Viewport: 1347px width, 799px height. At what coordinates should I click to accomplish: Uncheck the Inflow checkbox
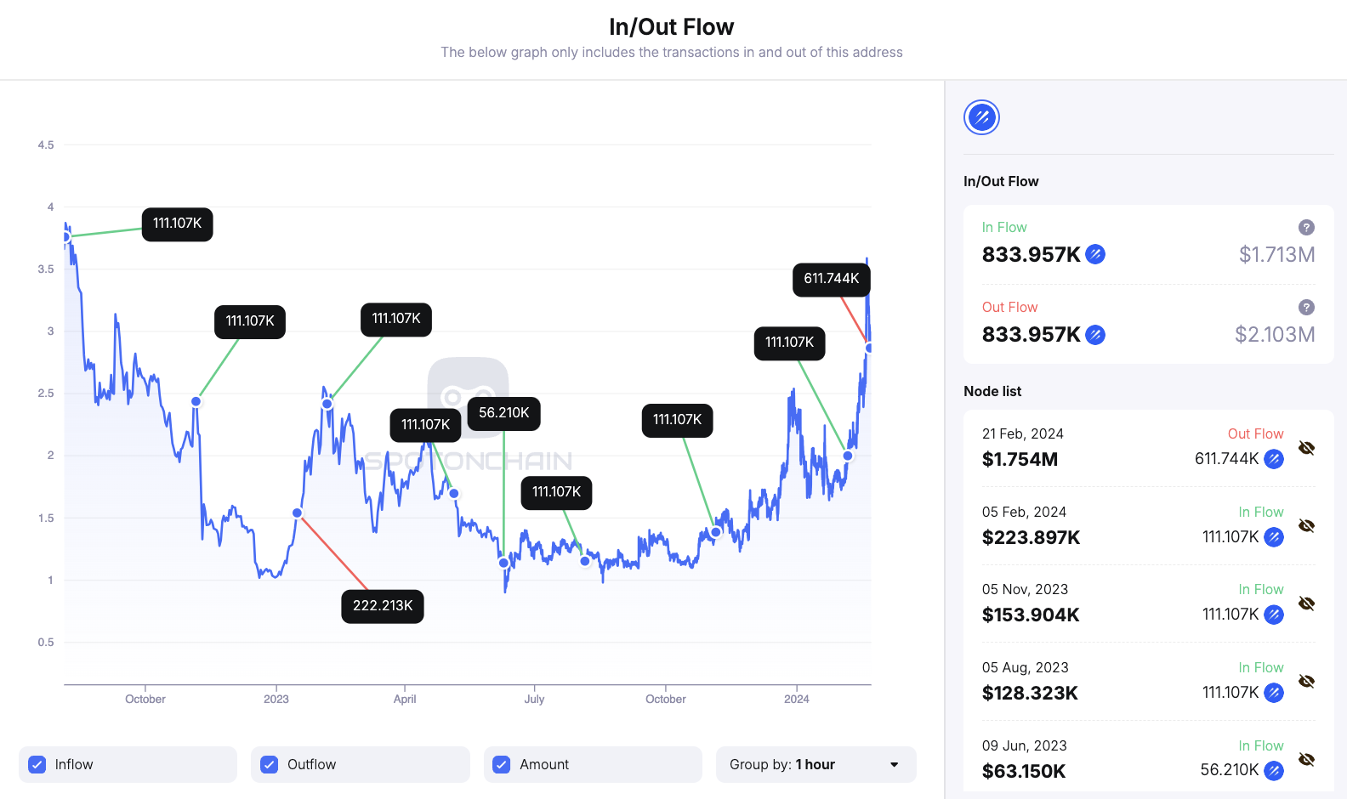click(37, 764)
